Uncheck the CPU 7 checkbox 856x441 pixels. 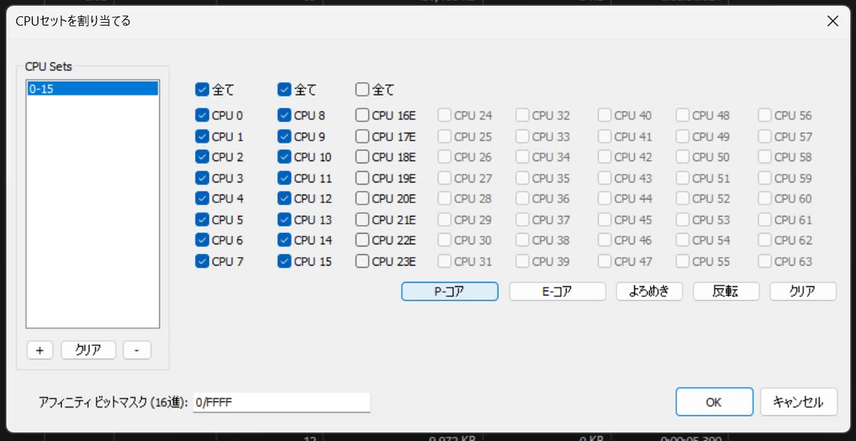click(x=202, y=261)
